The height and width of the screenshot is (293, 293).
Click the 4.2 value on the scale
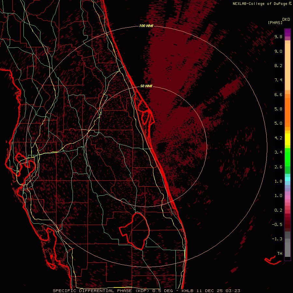pos(278,138)
